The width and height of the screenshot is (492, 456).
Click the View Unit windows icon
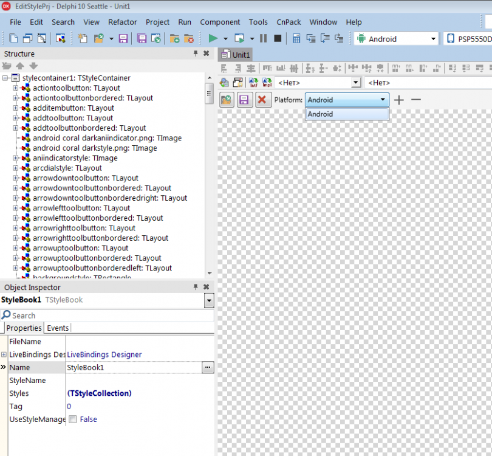pos(27,38)
